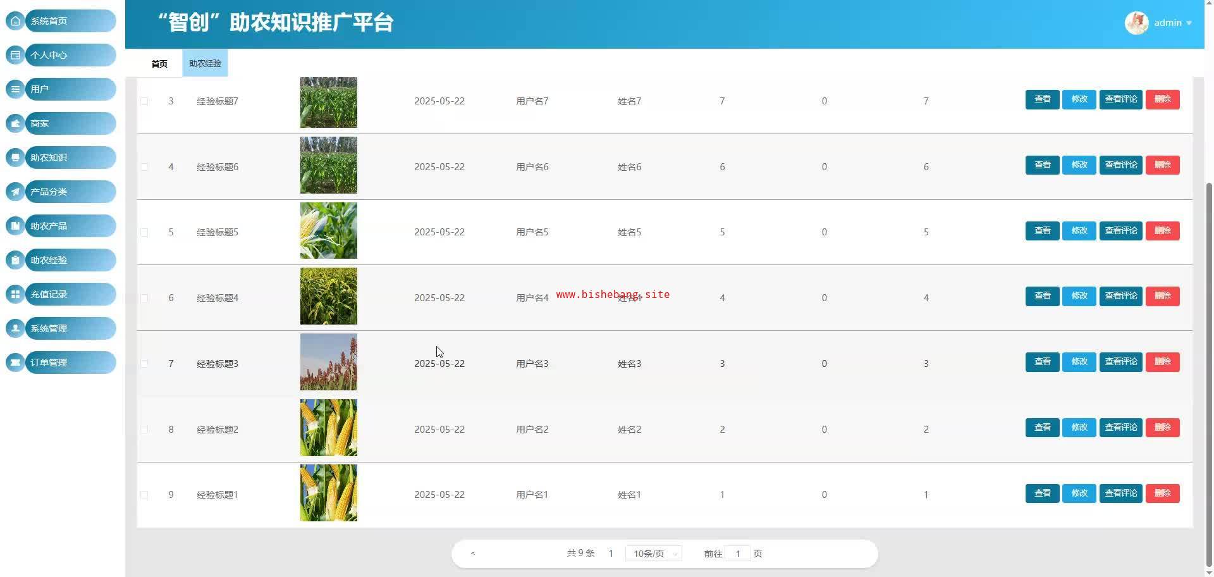Tick the checkbox for 经验标题3
The image size is (1214, 577).
tap(144, 364)
